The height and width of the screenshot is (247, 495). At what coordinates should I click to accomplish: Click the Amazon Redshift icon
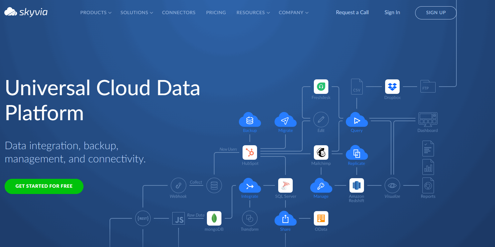pos(357,185)
